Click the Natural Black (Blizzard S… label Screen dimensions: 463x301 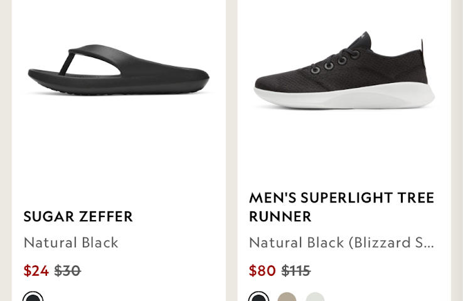[341, 242]
